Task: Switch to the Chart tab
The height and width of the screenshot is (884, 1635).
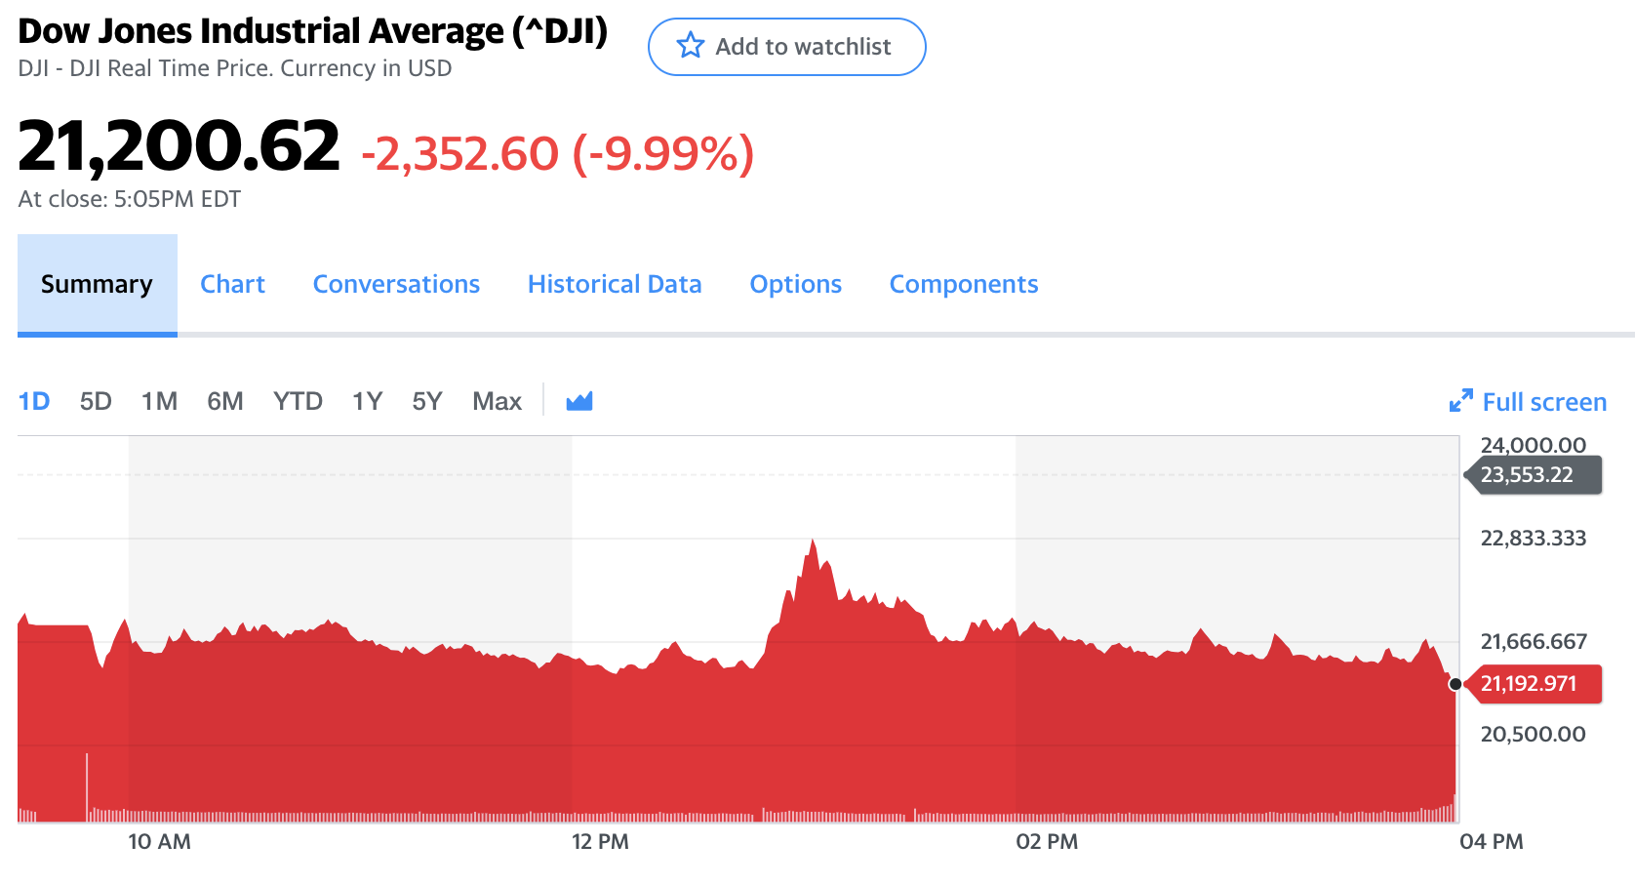Action: click(x=232, y=284)
